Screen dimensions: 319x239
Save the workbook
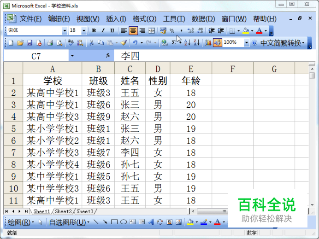pyautogui.click(x=30, y=43)
